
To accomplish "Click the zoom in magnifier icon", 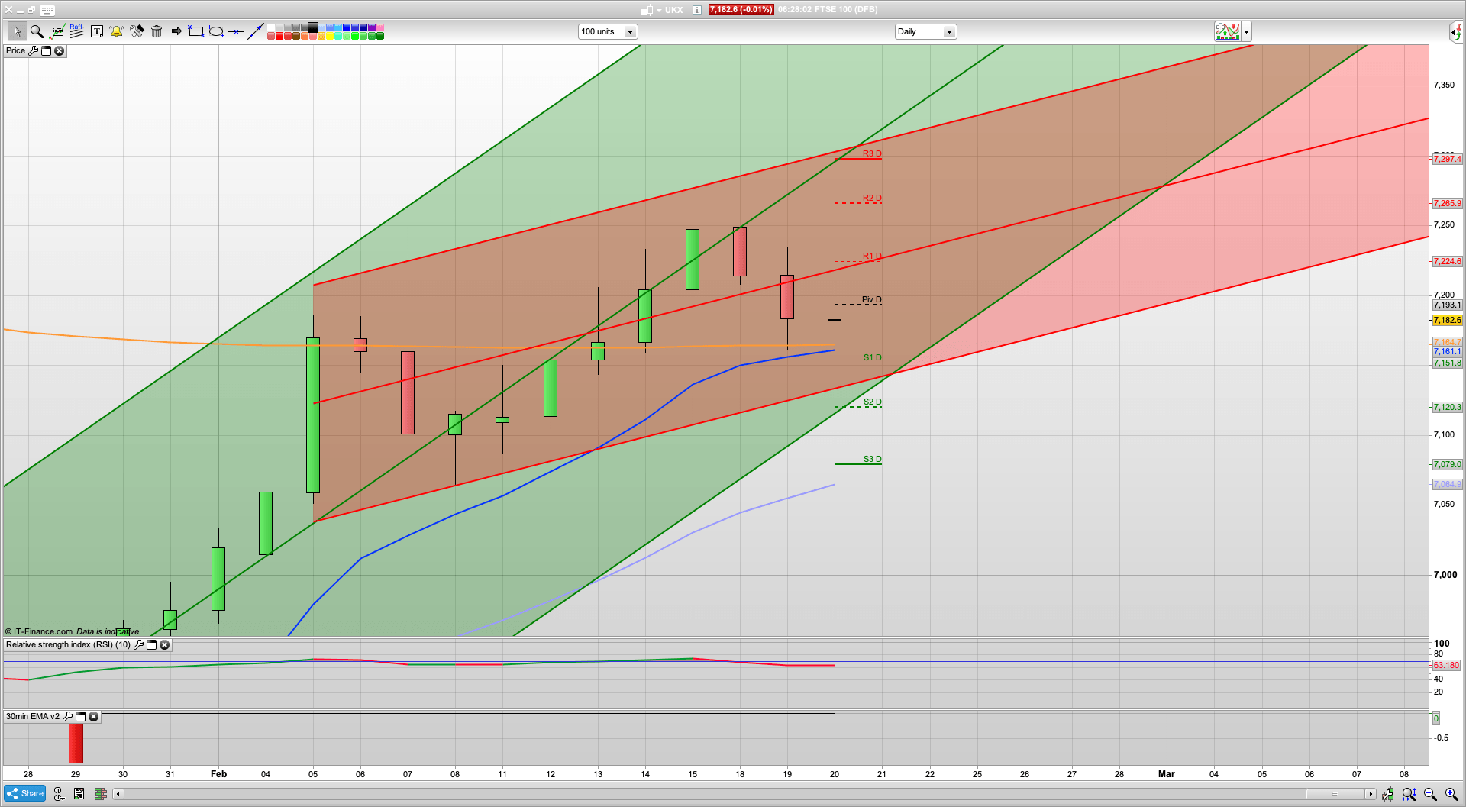I will click(x=1451, y=794).
